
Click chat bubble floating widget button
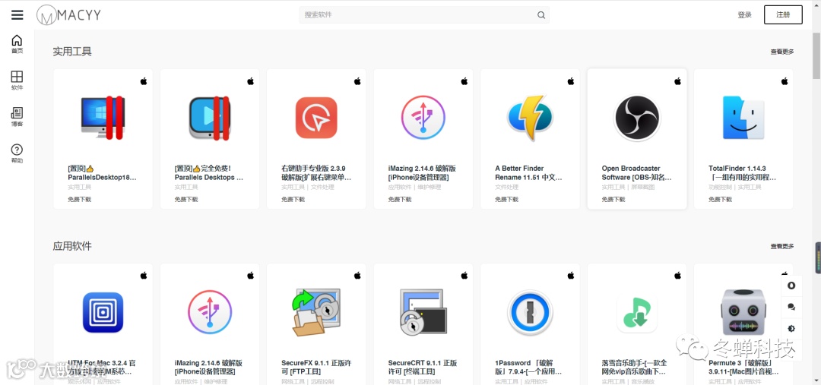tap(791, 307)
